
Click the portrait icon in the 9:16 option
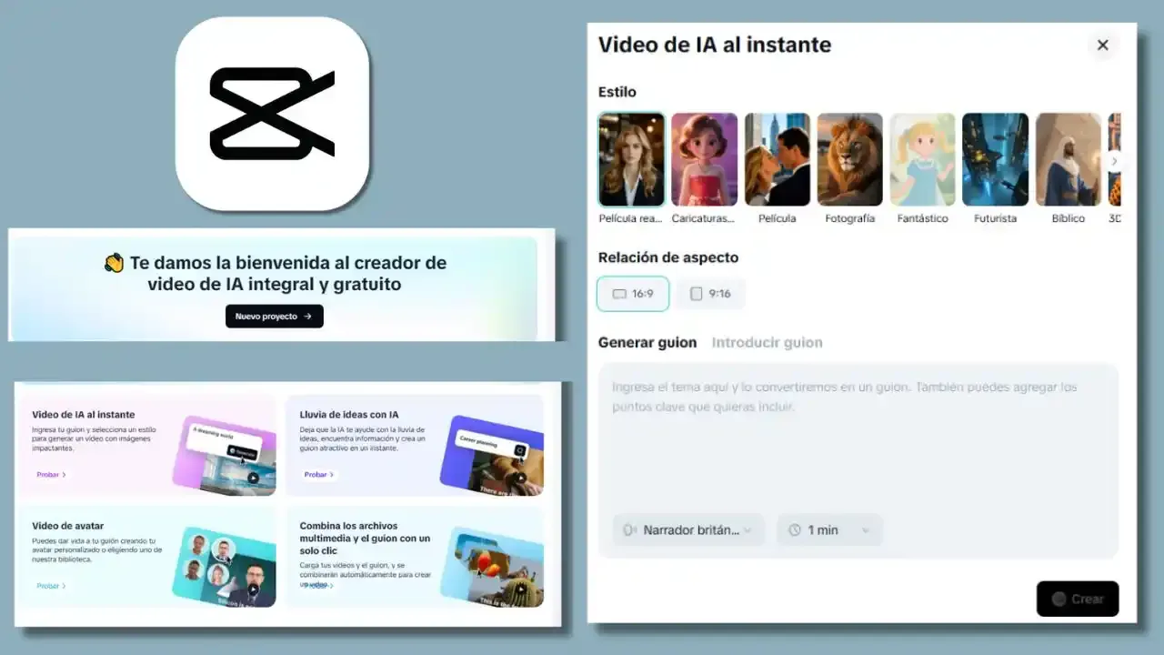[697, 294]
